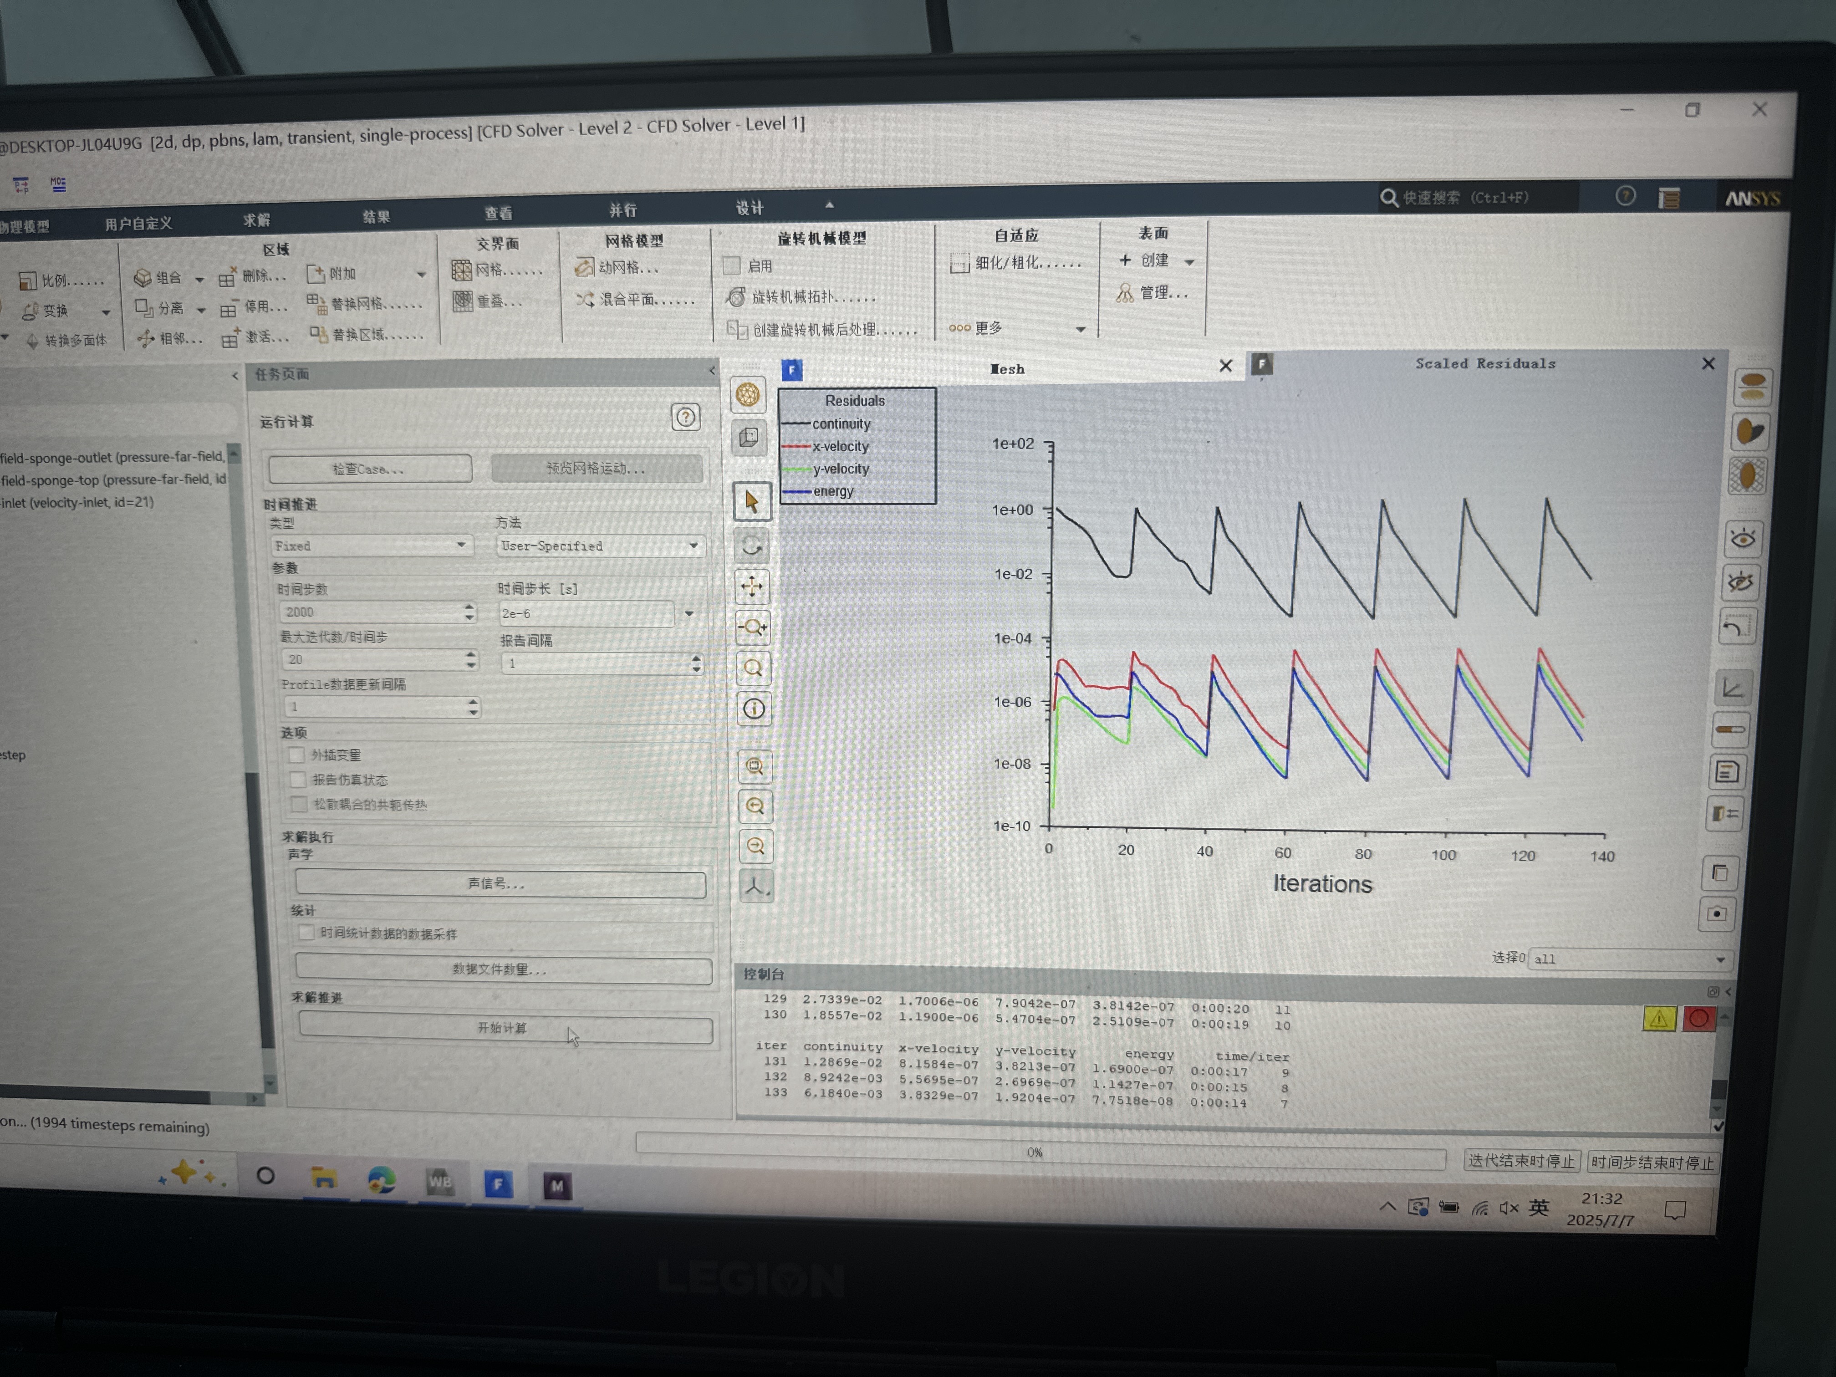The height and width of the screenshot is (1377, 1836).
Task: Check 时间统计数据的数据采样 option
Action: pos(306,932)
